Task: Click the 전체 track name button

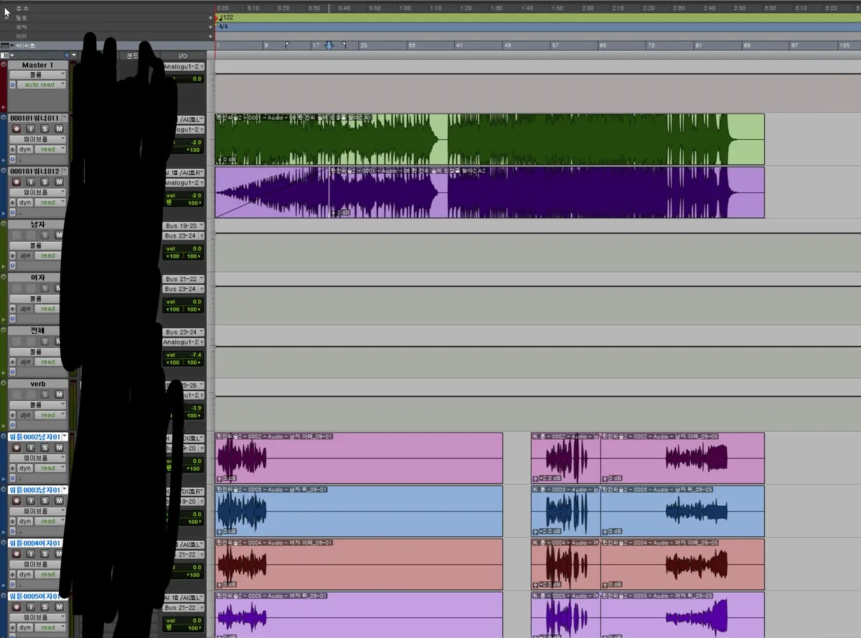Action: point(38,330)
